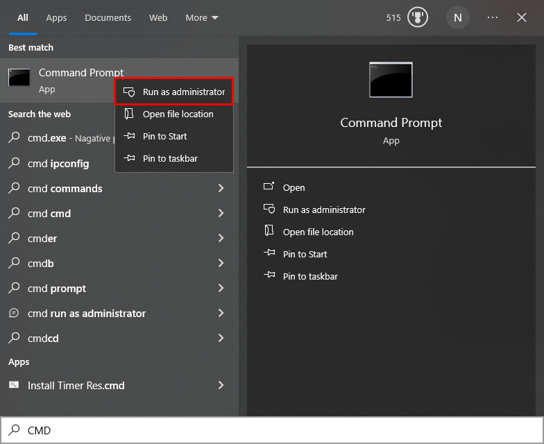Choose Open file location in context menu
Screen dimensions: 544x444
(x=178, y=114)
